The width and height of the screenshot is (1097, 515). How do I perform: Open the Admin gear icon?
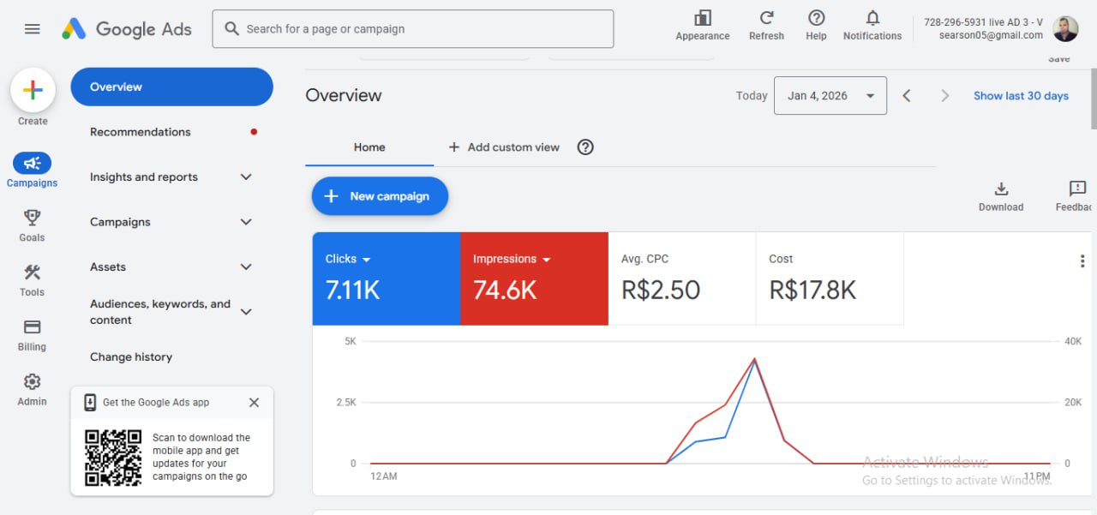tap(33, 381)
